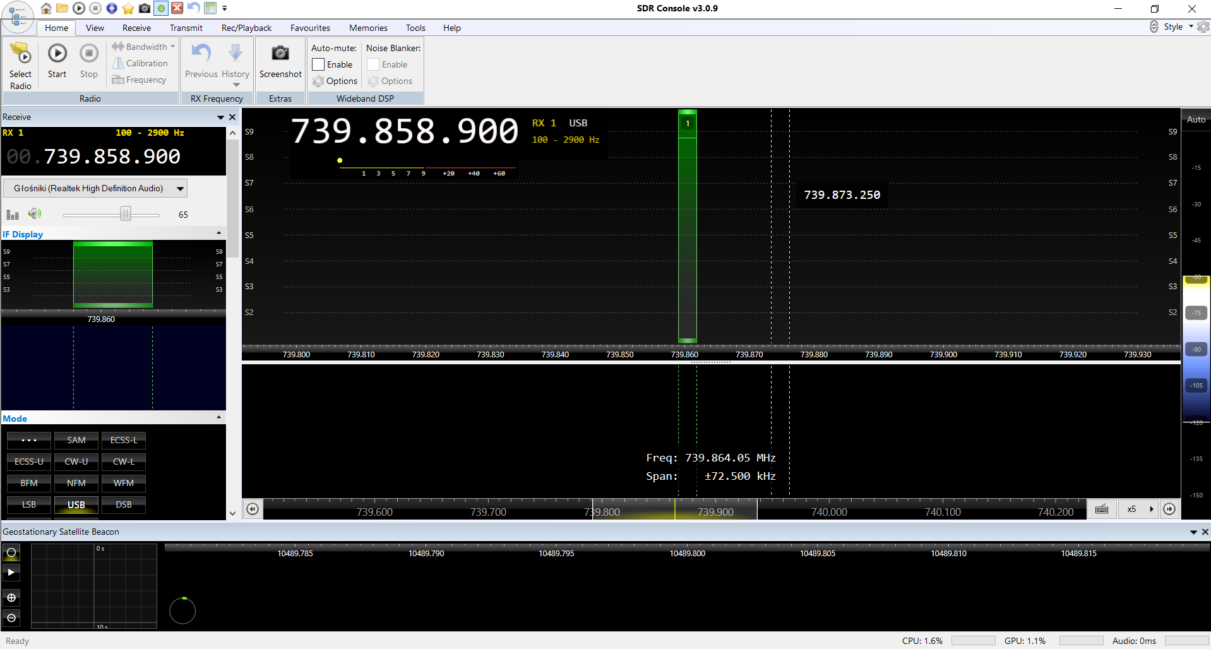Open the Rec/Playback ribbon tab
The width and height of the screenshot is (1211, 649).
pos(246,28)
